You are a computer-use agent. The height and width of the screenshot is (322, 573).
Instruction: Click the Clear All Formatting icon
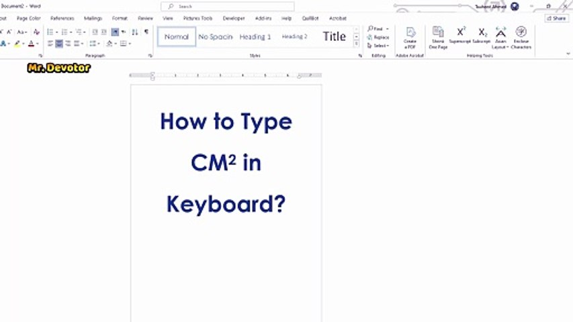36,32
